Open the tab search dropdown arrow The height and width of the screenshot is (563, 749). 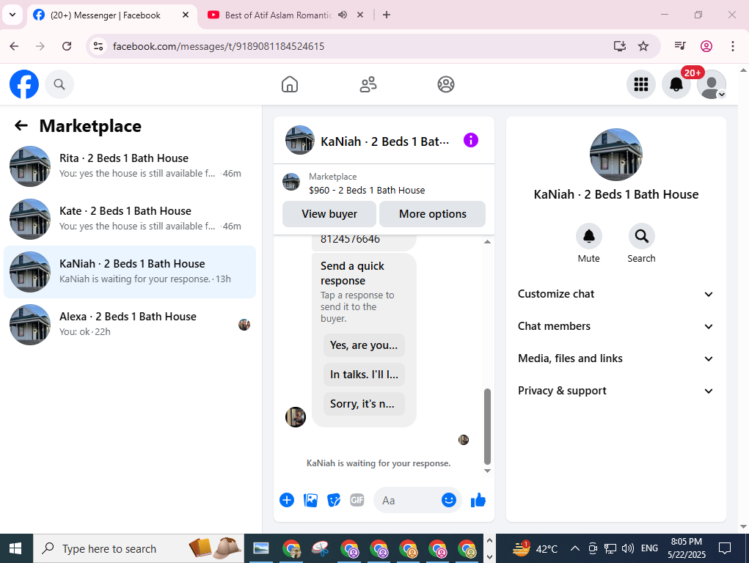tap(12, 15)
